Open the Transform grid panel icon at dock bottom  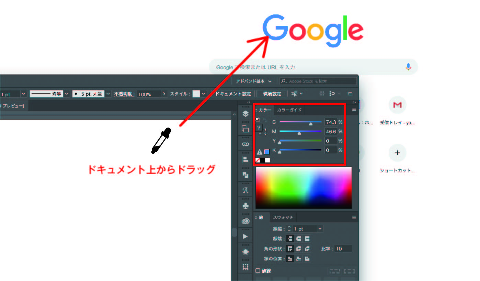coord(245,267)
